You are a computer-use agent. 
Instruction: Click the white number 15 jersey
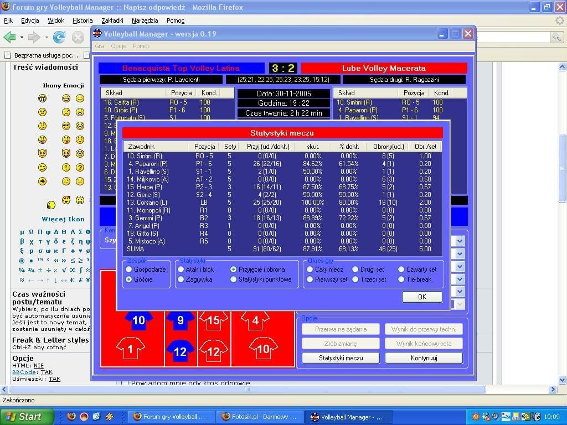click(x=213, y=320)
